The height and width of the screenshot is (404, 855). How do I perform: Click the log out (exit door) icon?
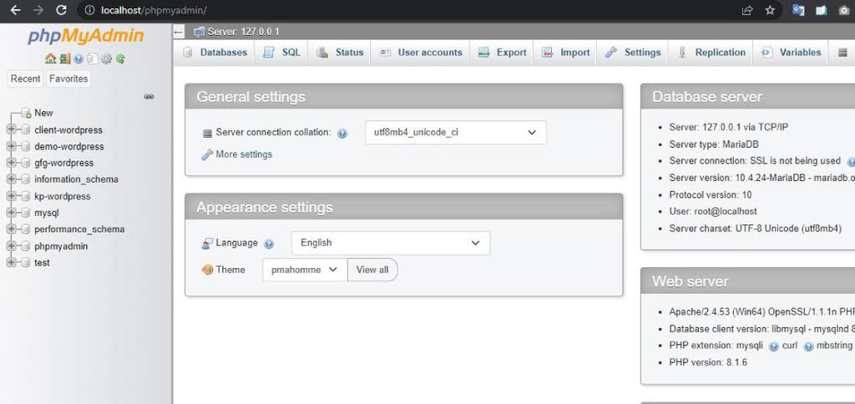pyautogui.click(x=64, y=59)
